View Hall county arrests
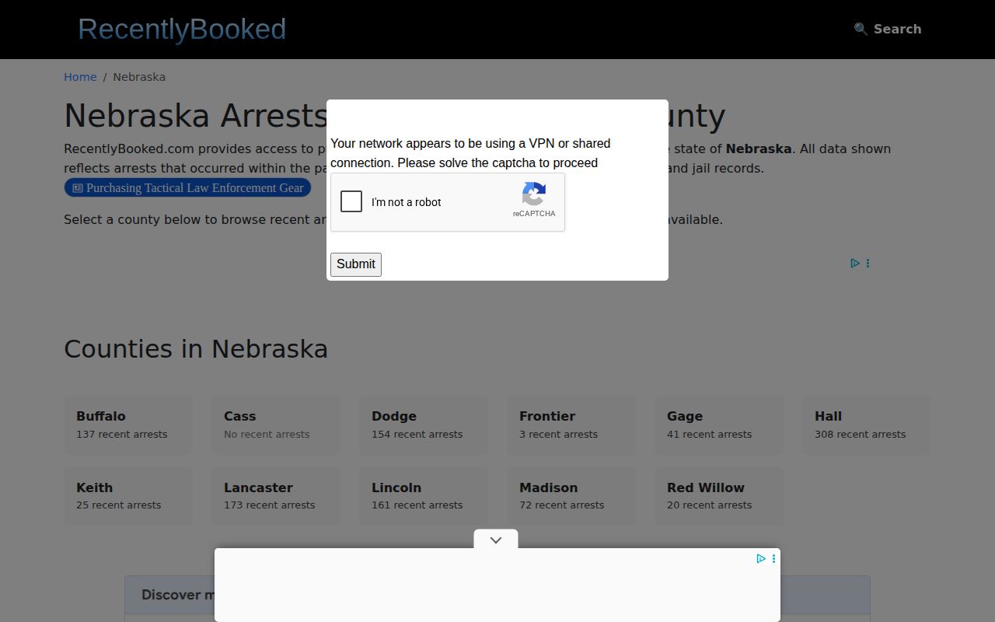 tap(867, 425)
